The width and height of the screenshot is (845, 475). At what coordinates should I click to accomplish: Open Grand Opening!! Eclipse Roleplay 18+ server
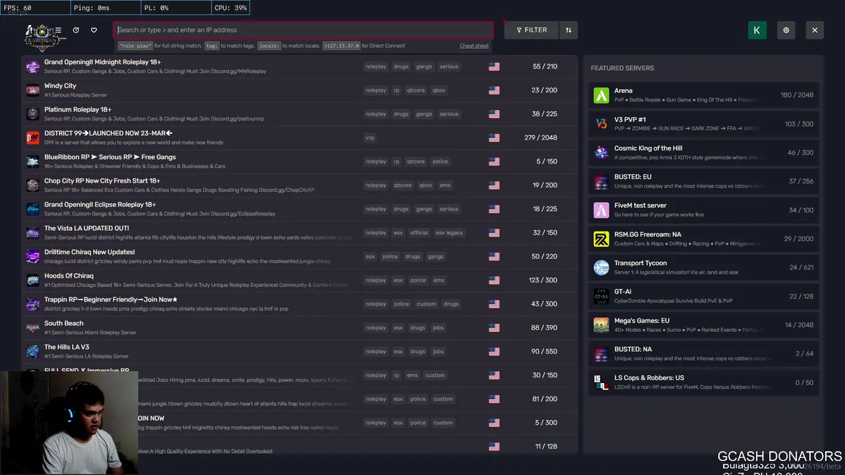coord(300,209)
